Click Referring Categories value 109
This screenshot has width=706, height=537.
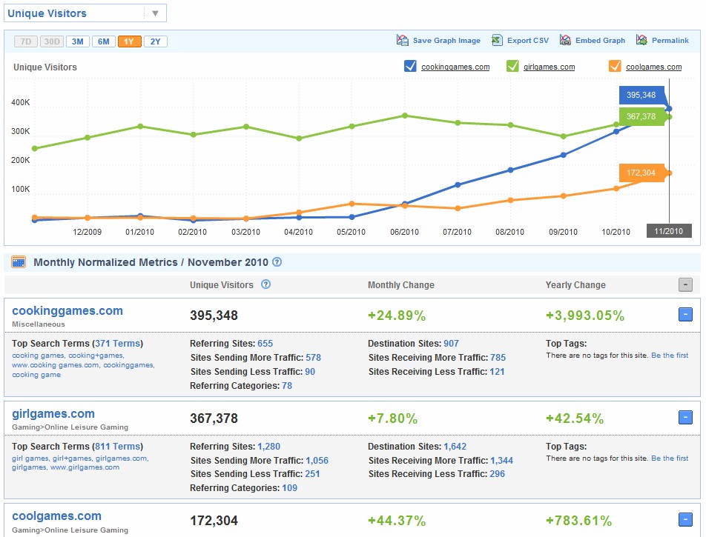point(289,488)
